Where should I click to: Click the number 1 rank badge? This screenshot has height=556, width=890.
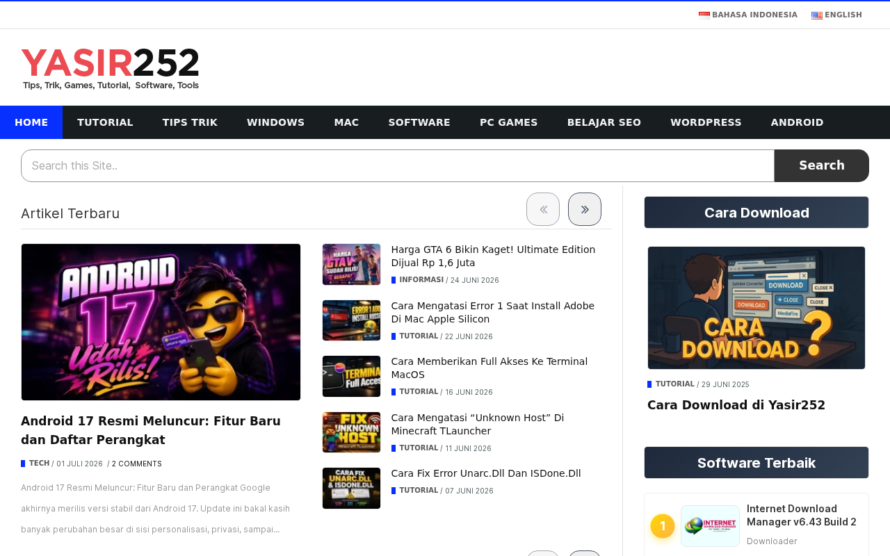(663, 526)
